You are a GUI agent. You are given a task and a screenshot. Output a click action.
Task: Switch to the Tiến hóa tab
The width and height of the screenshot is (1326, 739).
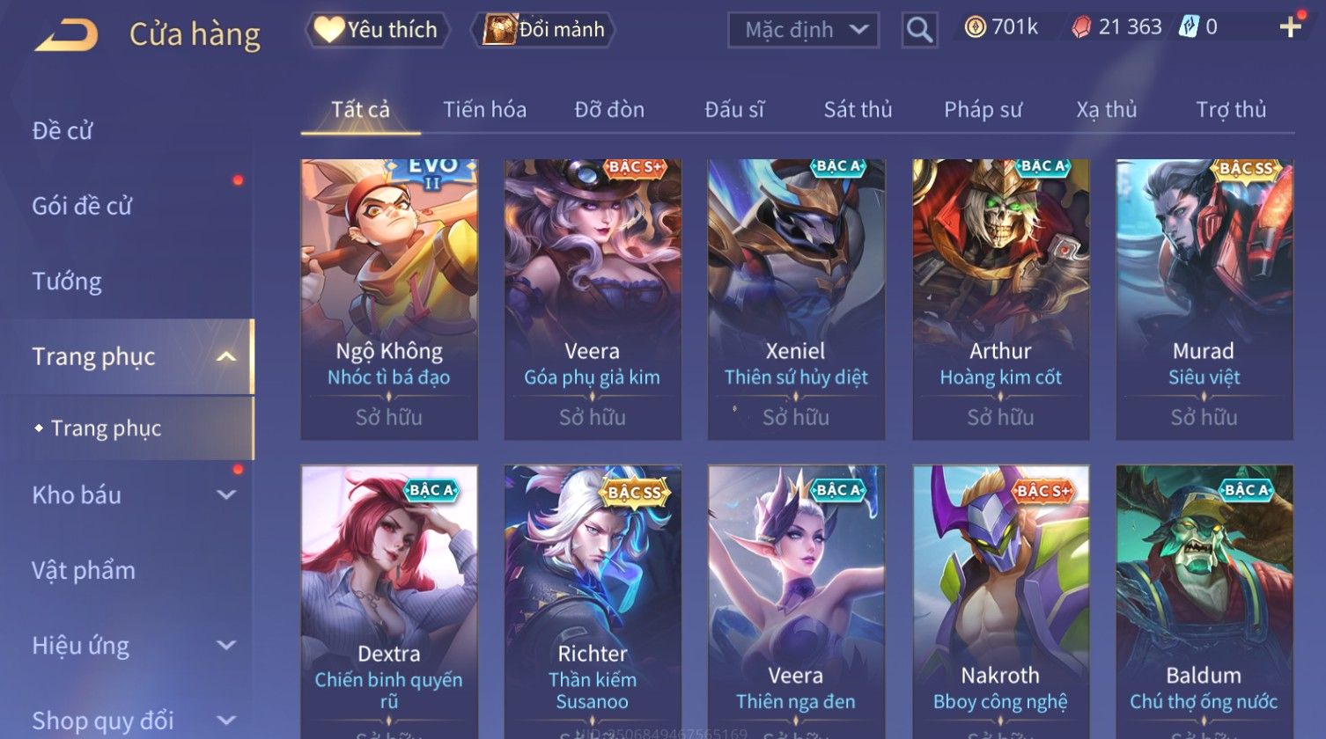click(484, 110)
